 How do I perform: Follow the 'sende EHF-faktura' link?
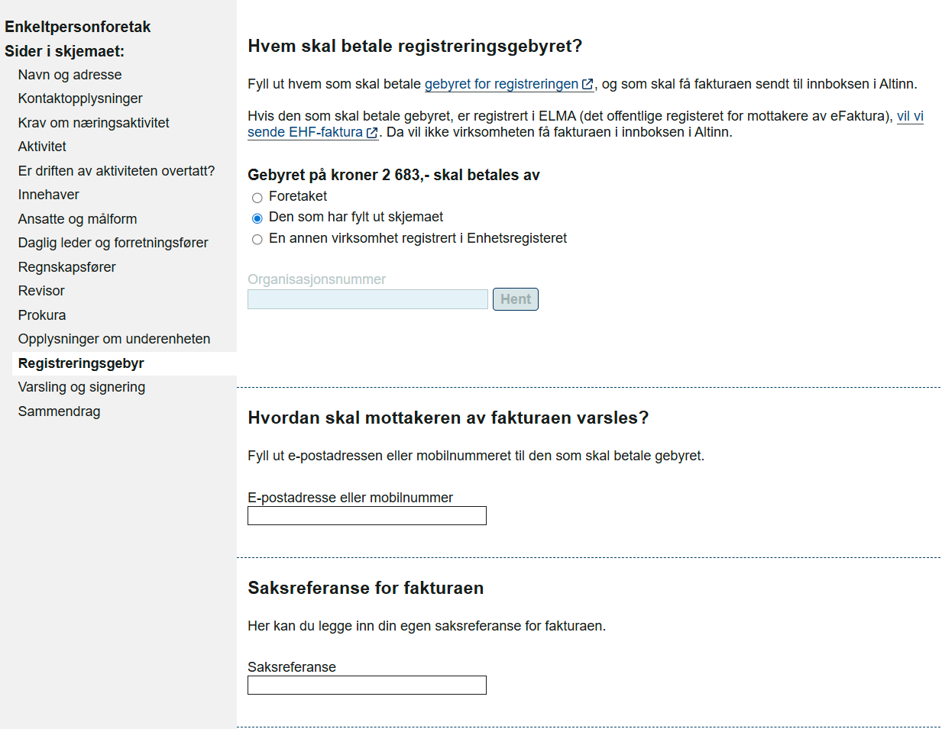pyautogui.click(x=305, y=132)
